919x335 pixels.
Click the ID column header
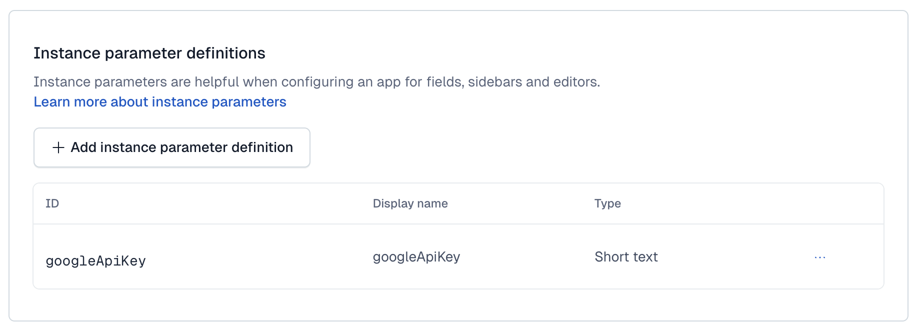pos(52,203)
